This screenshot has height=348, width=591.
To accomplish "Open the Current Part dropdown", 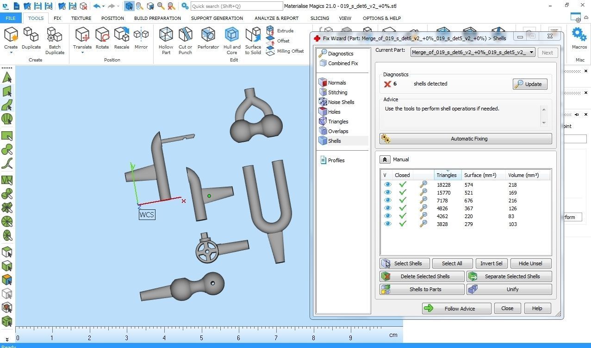I will tap(473, 52).
